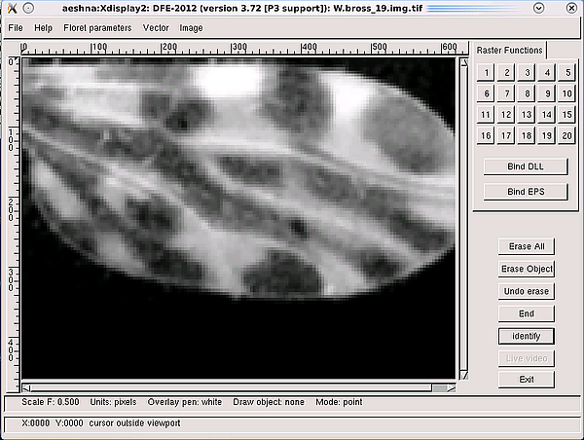Click the Undo erase button
Image resolution: width=584 pixels, height=440 pixels.
(526, 291)
